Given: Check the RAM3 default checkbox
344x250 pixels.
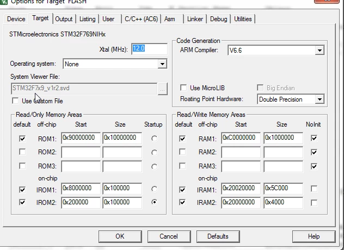Looking at the screenshot, I should click(x=182, y=166).
